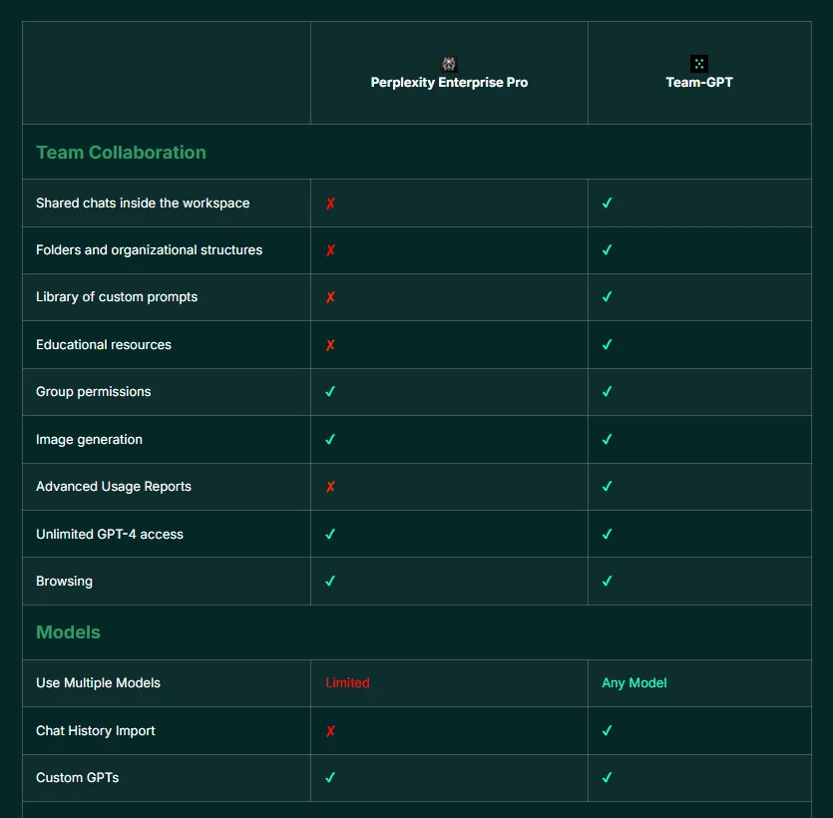Click the Team-GPT logo icon
This screenshot has width=833, height=818.
(x=698, y=64)
